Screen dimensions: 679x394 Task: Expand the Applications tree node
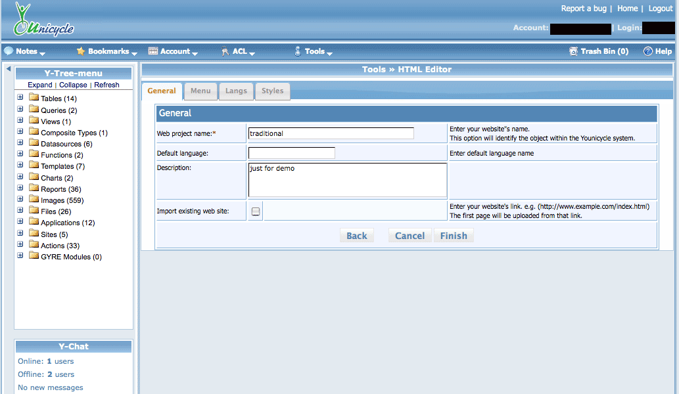[20, 222]
